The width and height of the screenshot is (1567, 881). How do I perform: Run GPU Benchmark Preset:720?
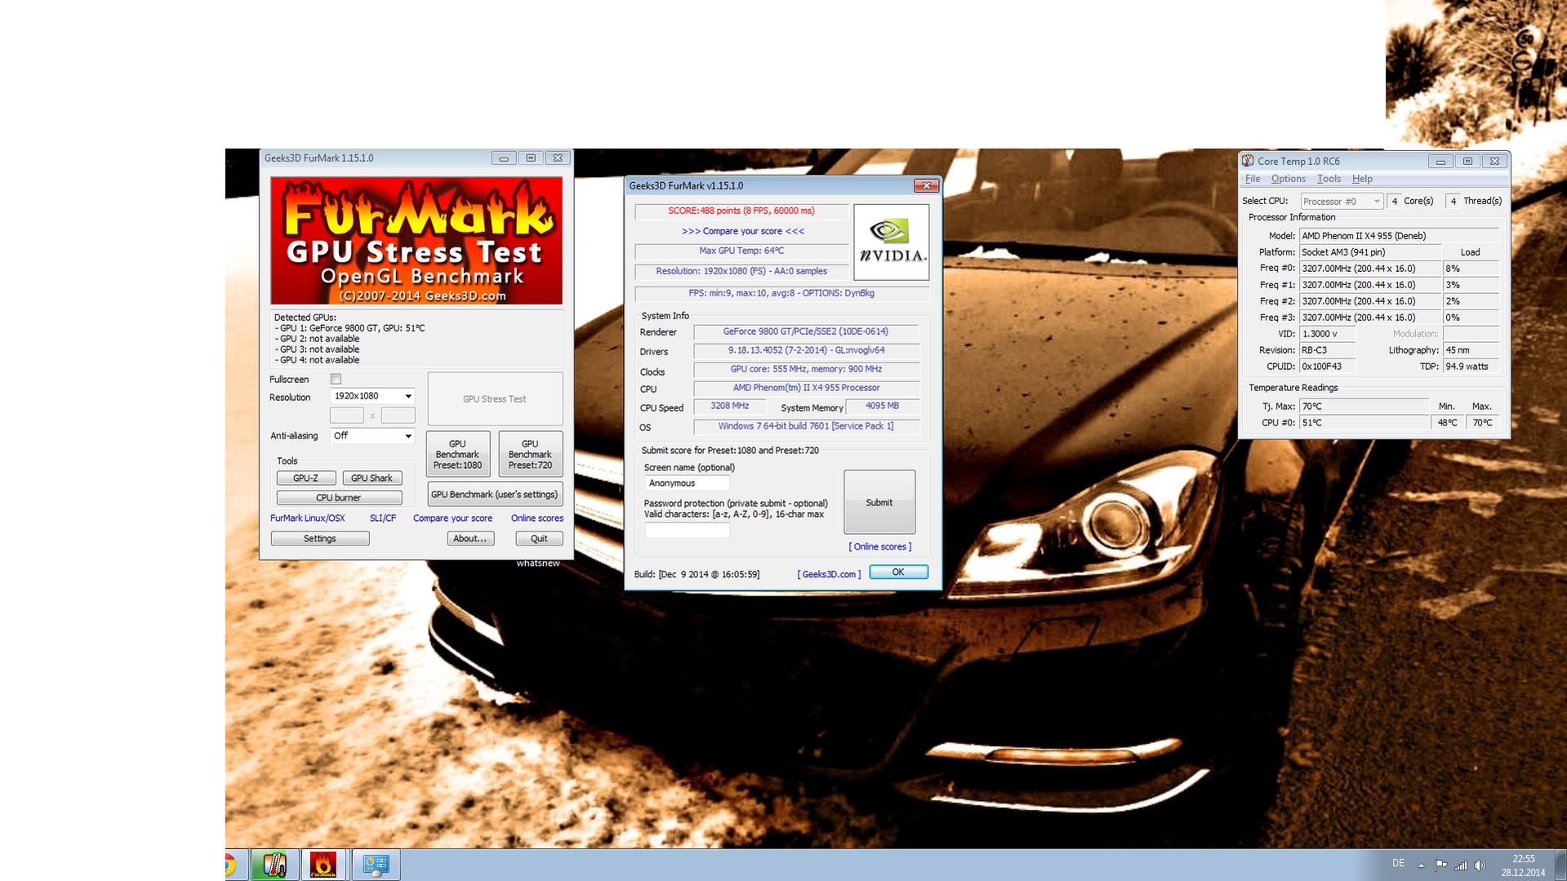tap(530, 454)
